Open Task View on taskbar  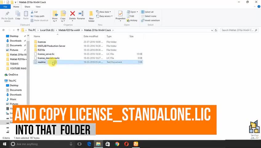click(x=80, y=144)
